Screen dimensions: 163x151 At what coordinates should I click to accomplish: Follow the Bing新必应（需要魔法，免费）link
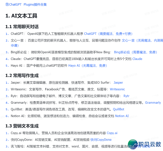(x=135, y=52)
